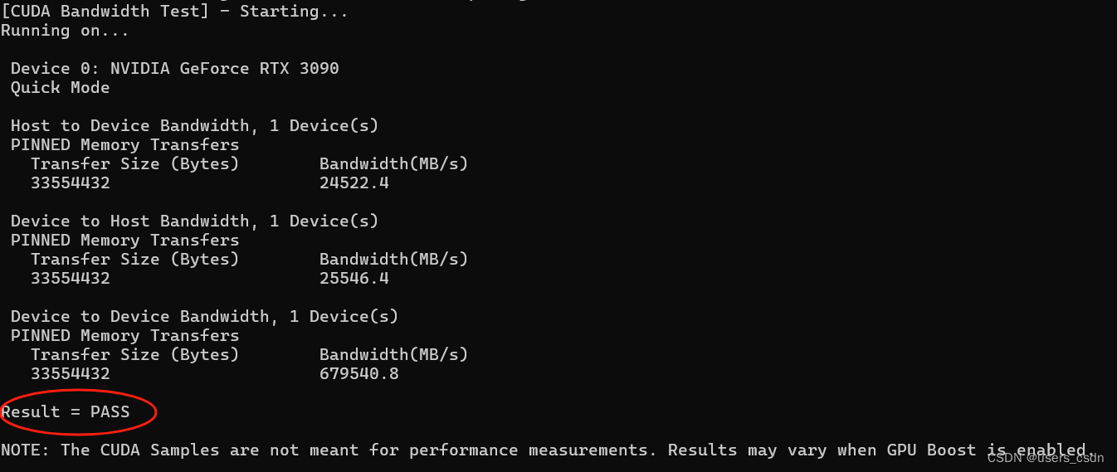1117x472 pixels.
Task: Click the circled Result = PASS text
Action: (66, 411)
